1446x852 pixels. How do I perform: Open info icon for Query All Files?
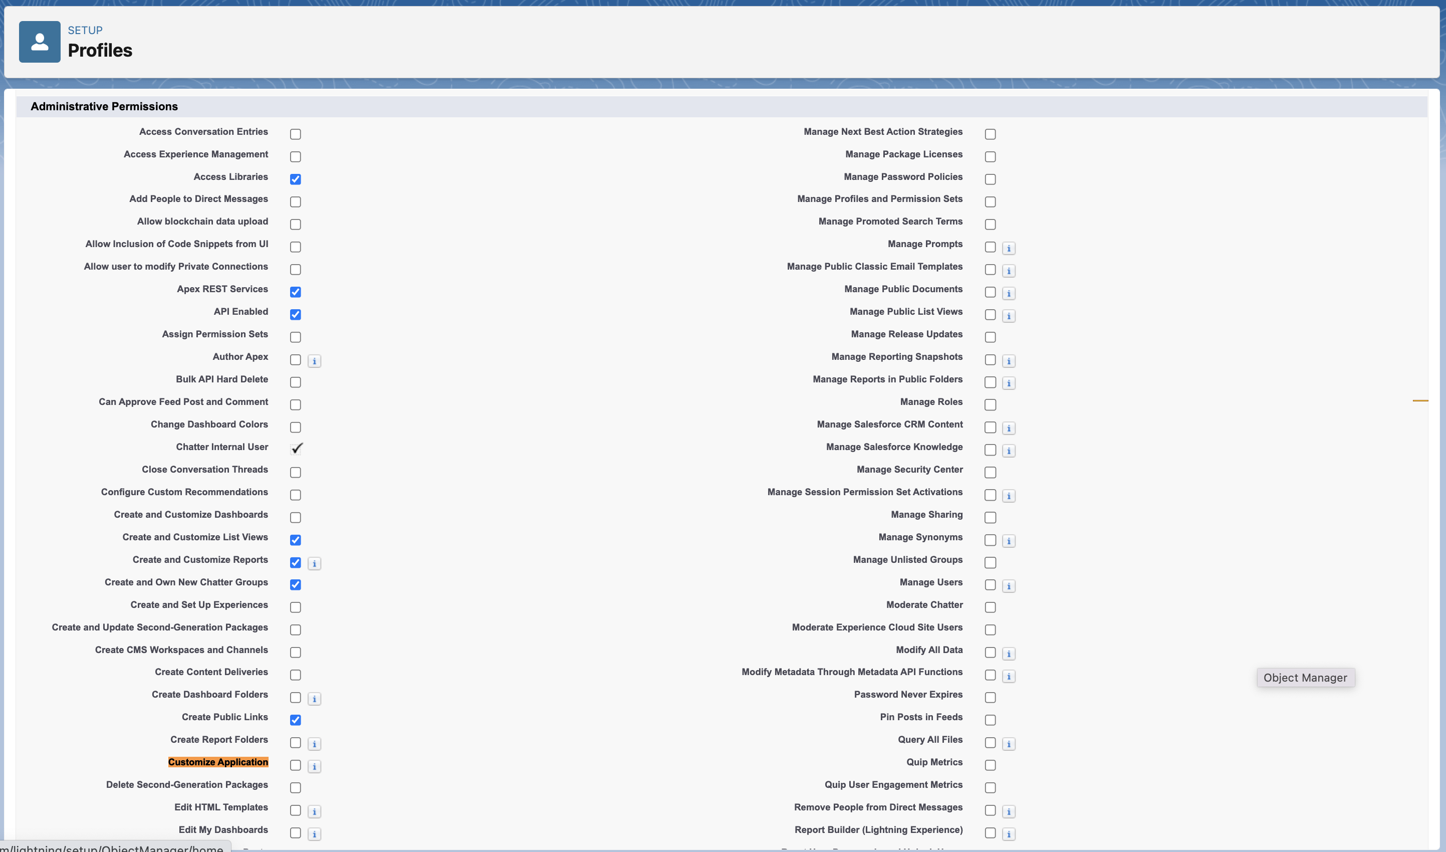tap(1009, 744)
